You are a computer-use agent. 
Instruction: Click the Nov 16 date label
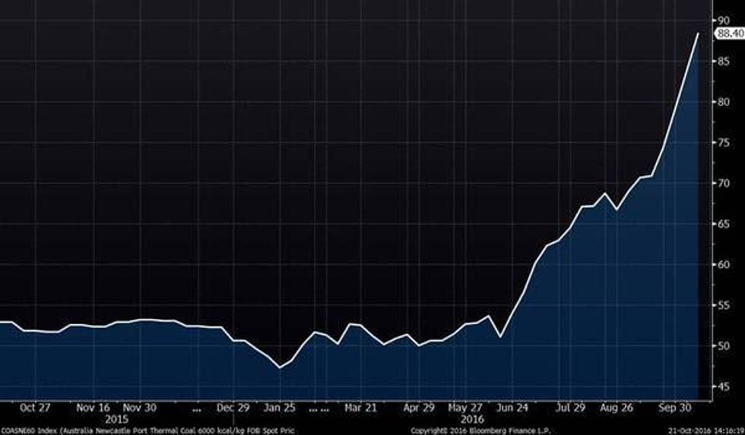(93, 408)
